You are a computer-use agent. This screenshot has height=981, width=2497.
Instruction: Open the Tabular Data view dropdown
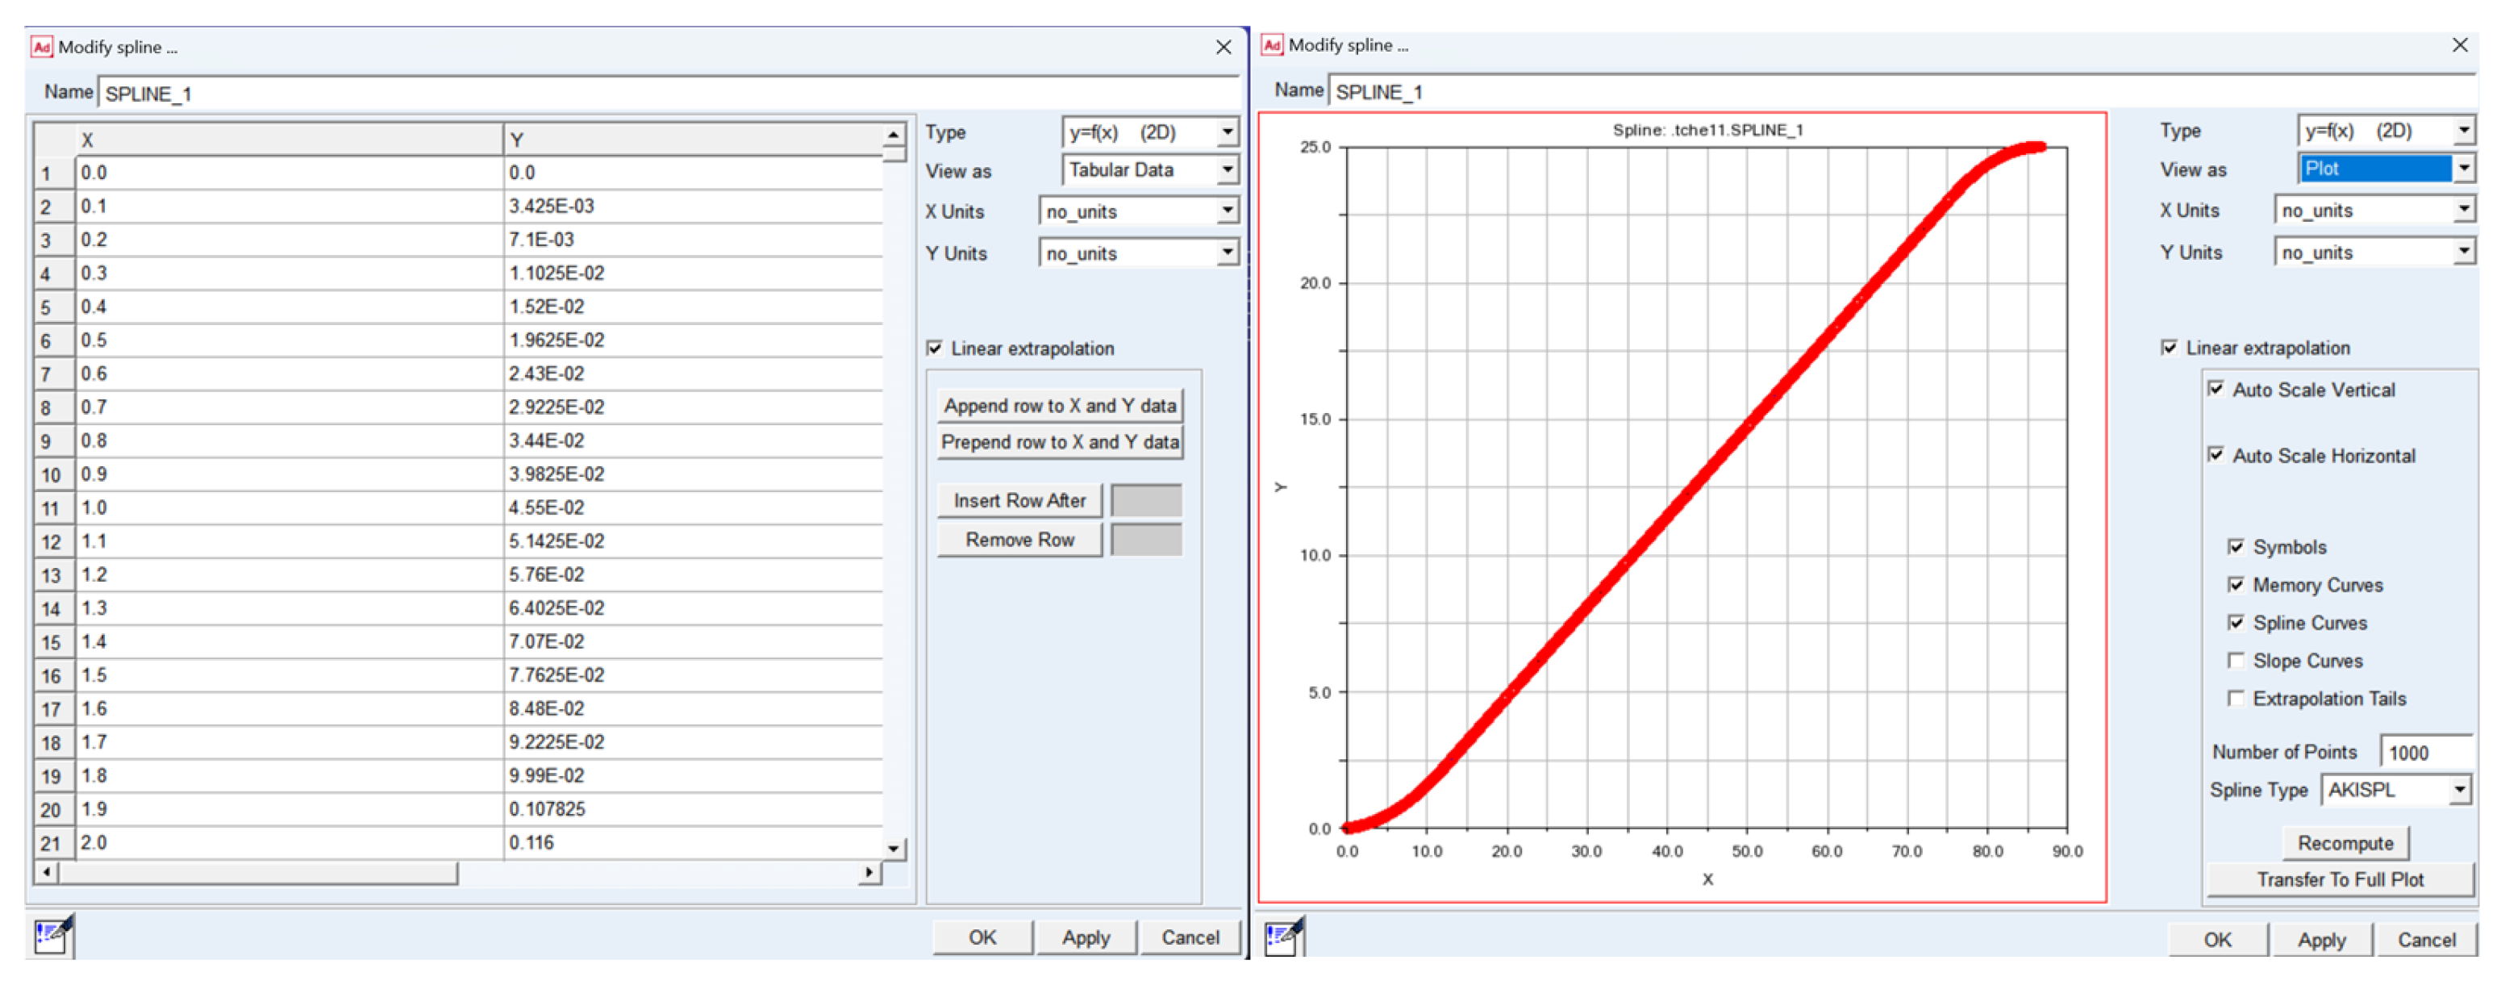pyautogui.click(x=1228, y=169)
